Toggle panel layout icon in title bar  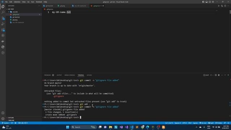point(206,2)
